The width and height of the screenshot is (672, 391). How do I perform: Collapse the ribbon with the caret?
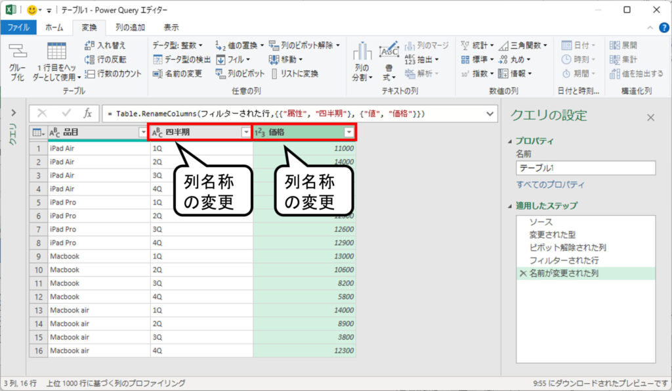pyautogui.click(x=650, y=28)
